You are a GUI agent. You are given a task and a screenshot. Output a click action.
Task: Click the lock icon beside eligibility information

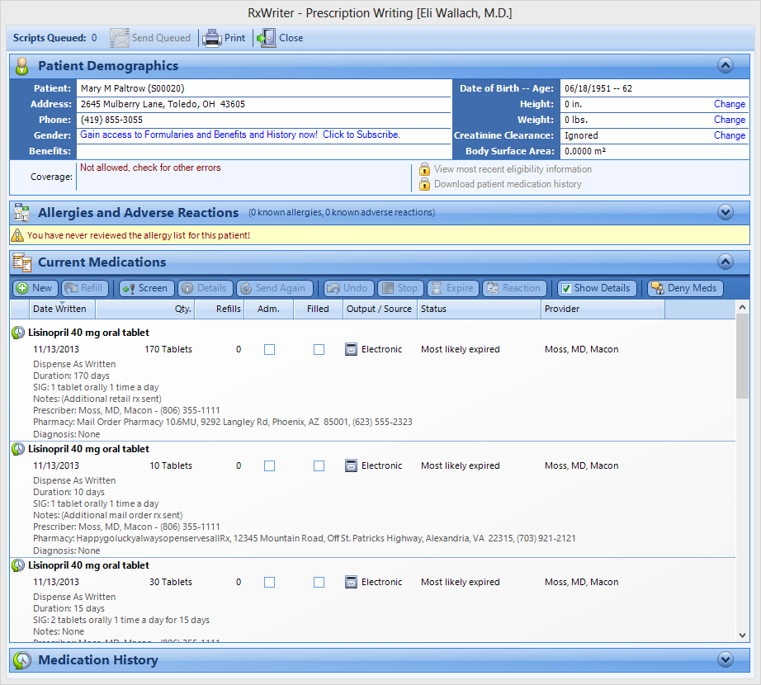pos(424,169)
